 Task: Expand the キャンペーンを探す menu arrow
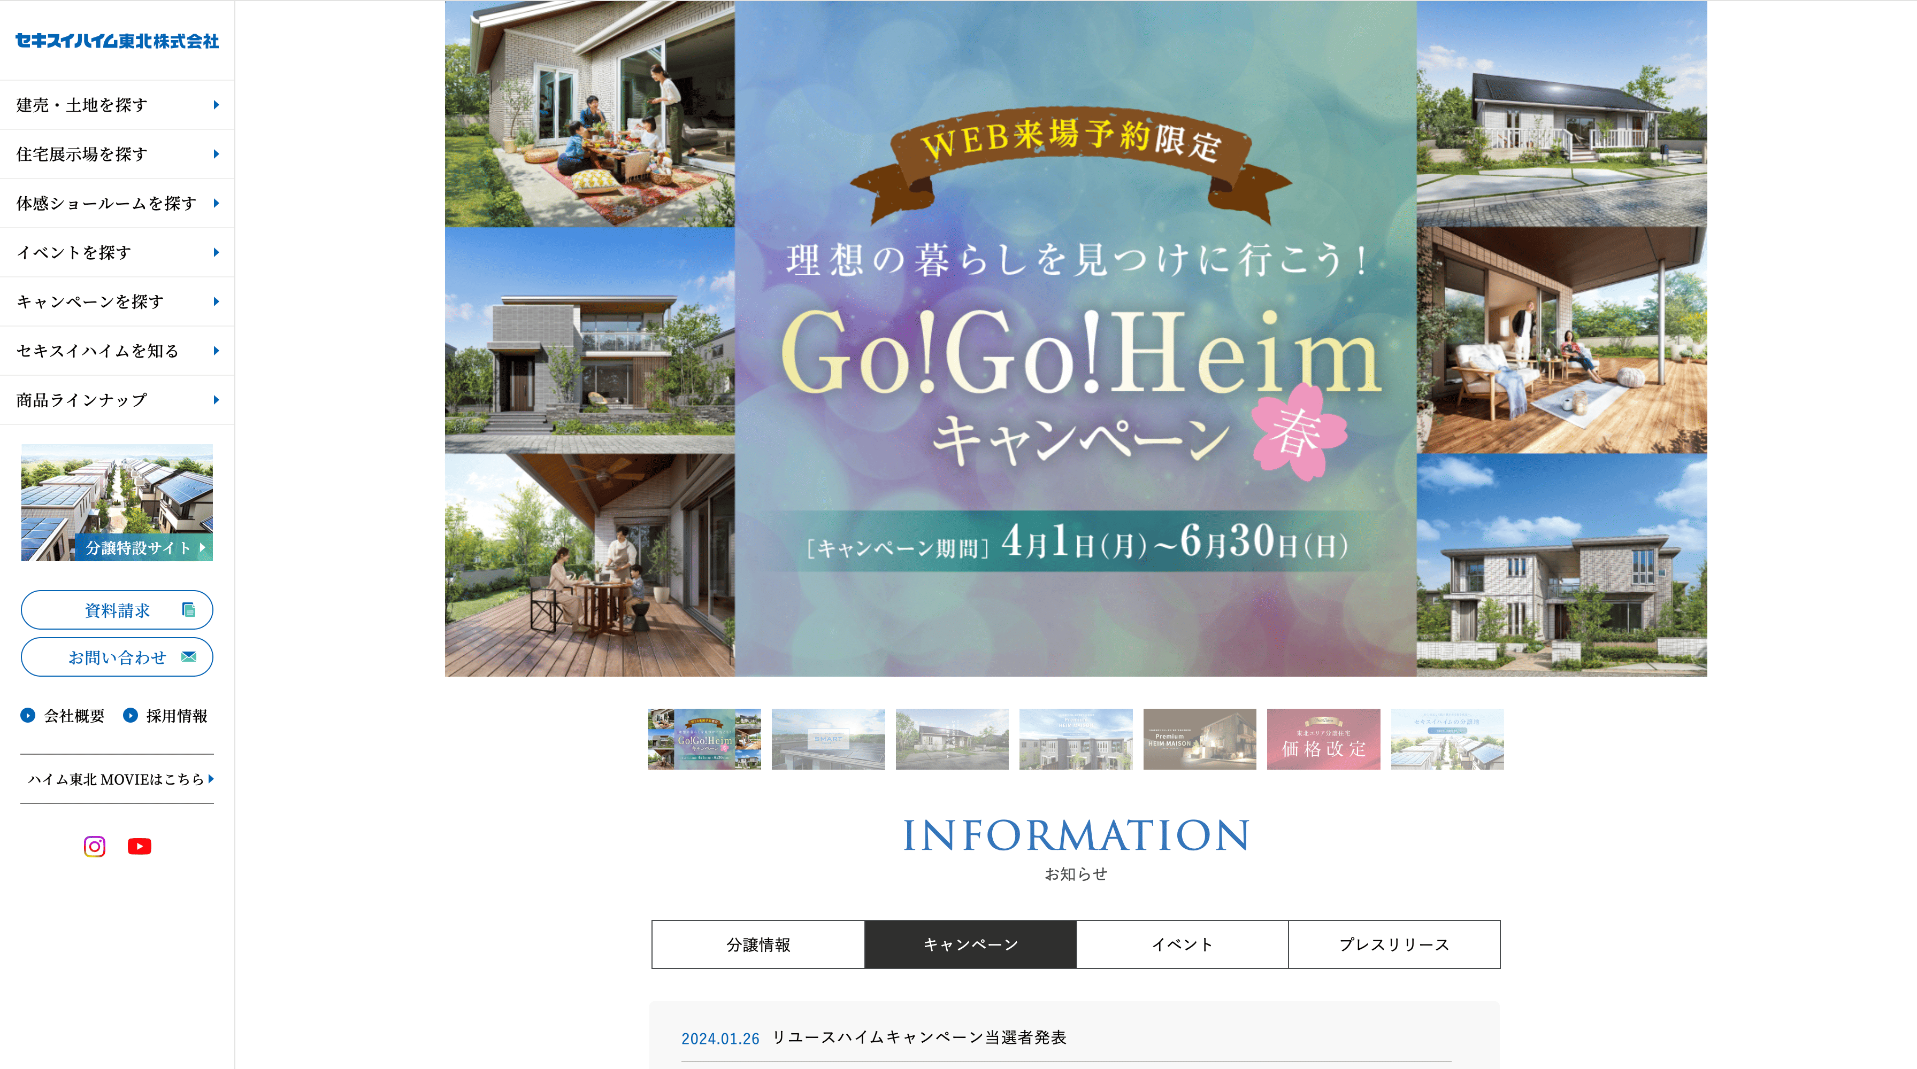pyautogui.click(x=216, y=301)
